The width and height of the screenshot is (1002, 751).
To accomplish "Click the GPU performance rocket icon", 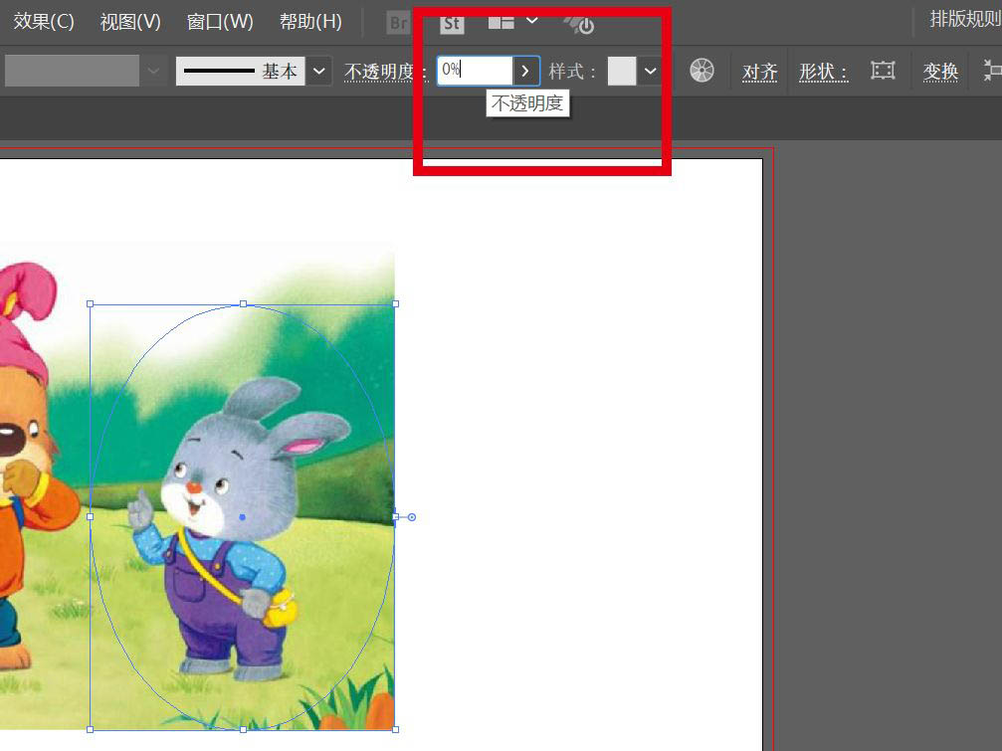I will (579, 24).
